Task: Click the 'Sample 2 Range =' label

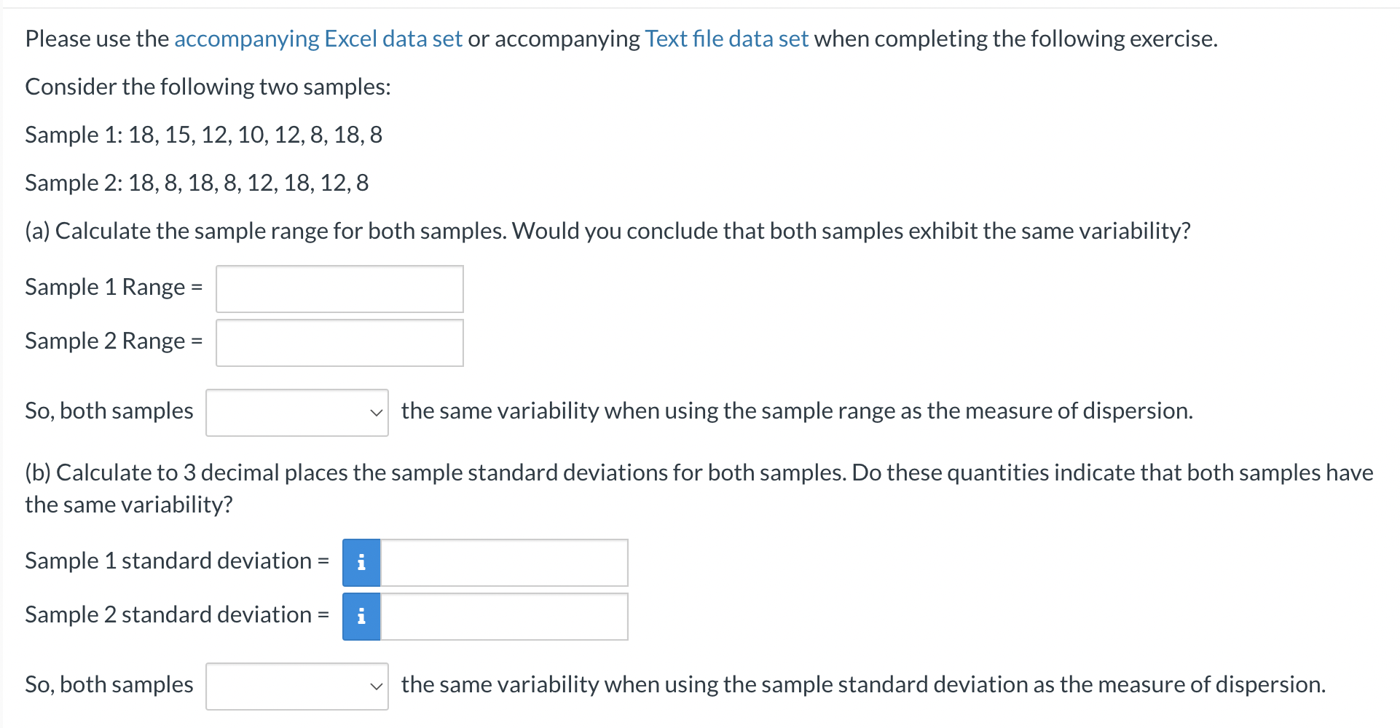Action: point(114,341)
